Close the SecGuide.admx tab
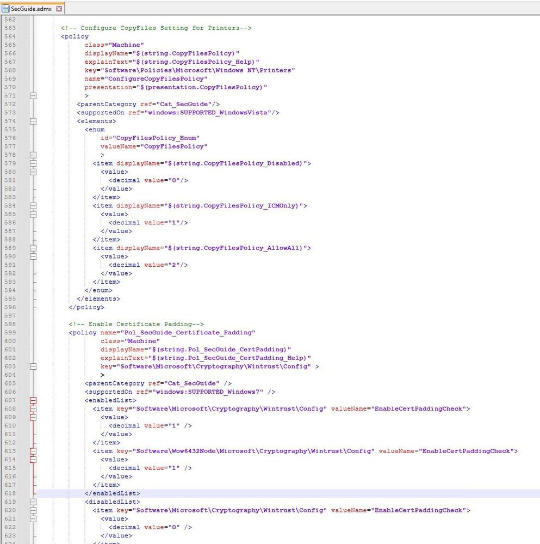Image resolution: width=540 pixels, height=544 pixels. point(59,9)
